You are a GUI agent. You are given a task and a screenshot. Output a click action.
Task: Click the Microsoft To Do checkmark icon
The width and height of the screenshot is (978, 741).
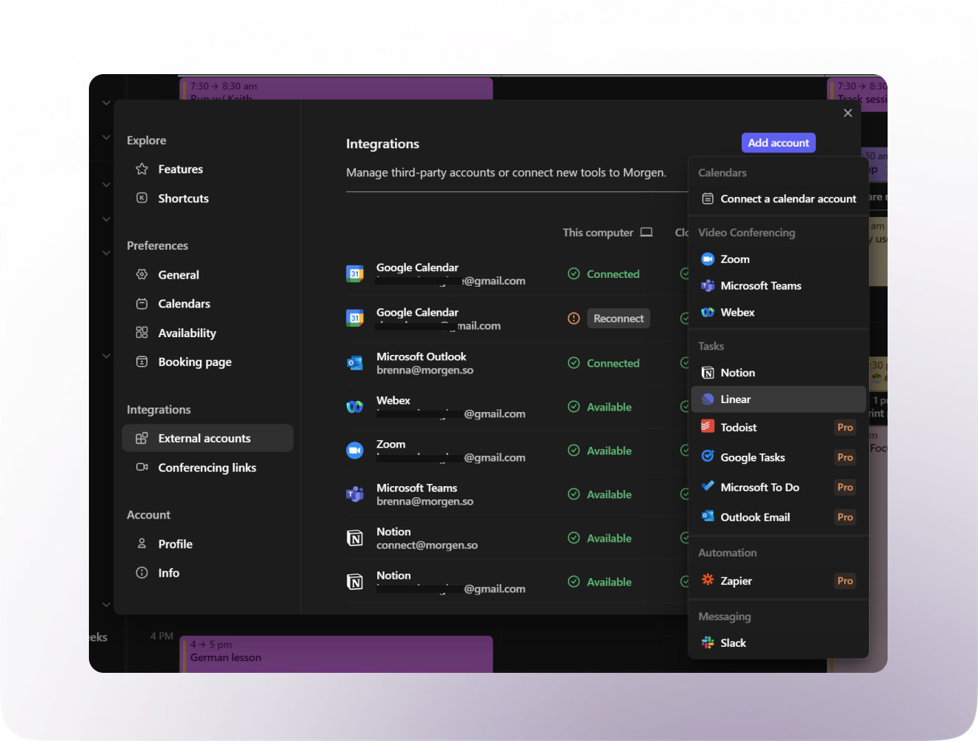click(708, 486)
